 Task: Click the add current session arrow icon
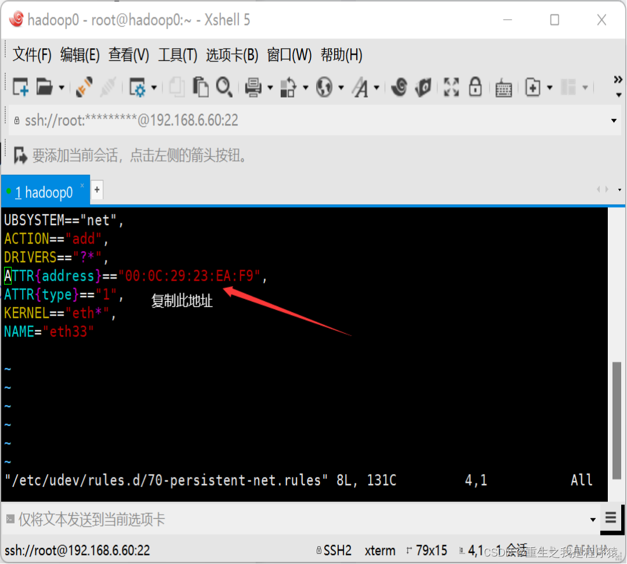click(20, 155)
